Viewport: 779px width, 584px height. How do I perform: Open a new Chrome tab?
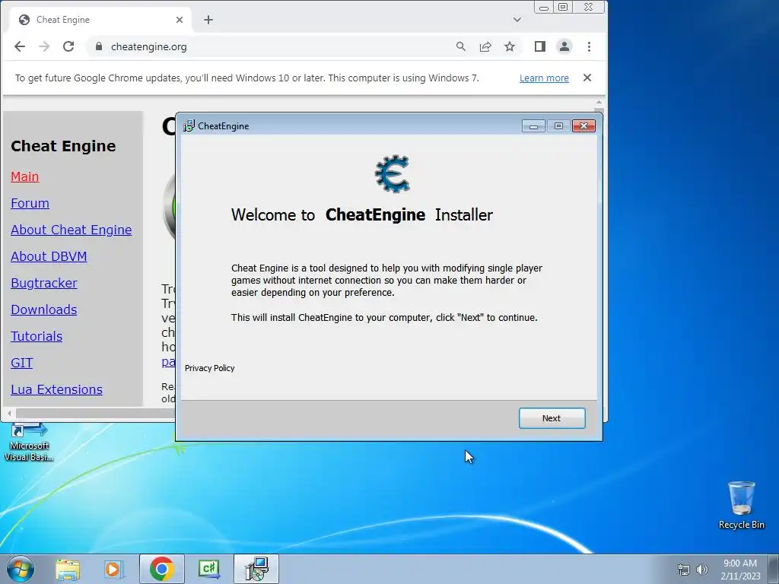tap(208, 20)
